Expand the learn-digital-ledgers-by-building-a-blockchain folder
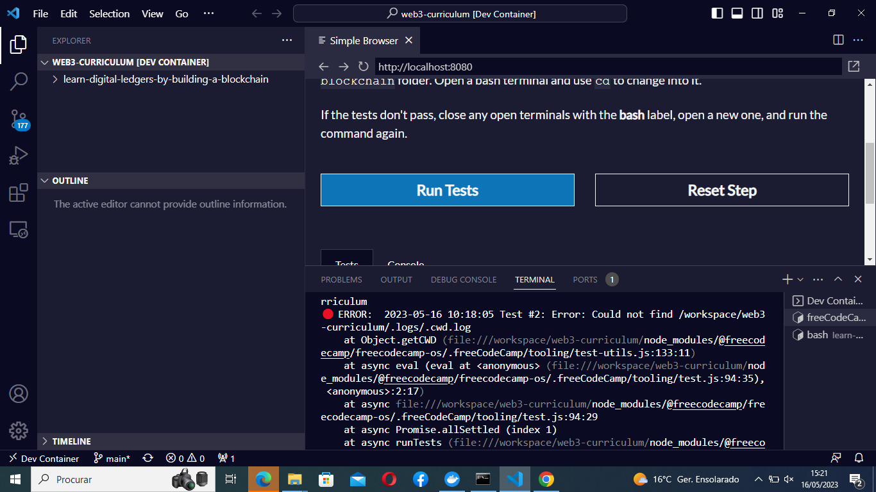The width and height of the screenshot is (876, 492). (56, 79)
